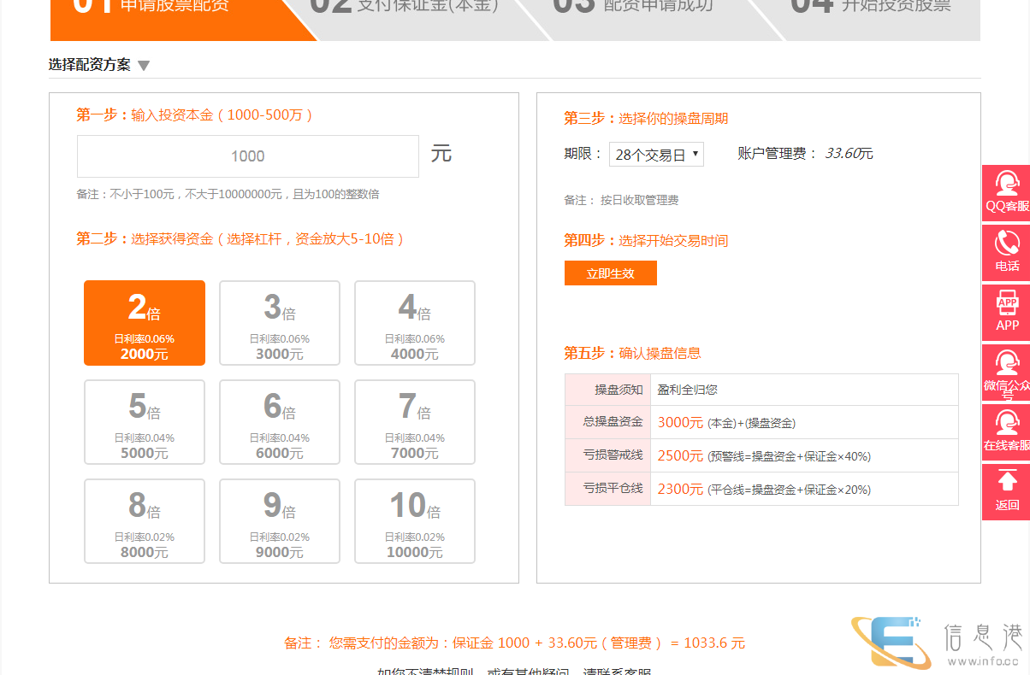The image size is (1030, 675).
Task: Pick the 8倍 leverage tile
Action: [145, 521]
